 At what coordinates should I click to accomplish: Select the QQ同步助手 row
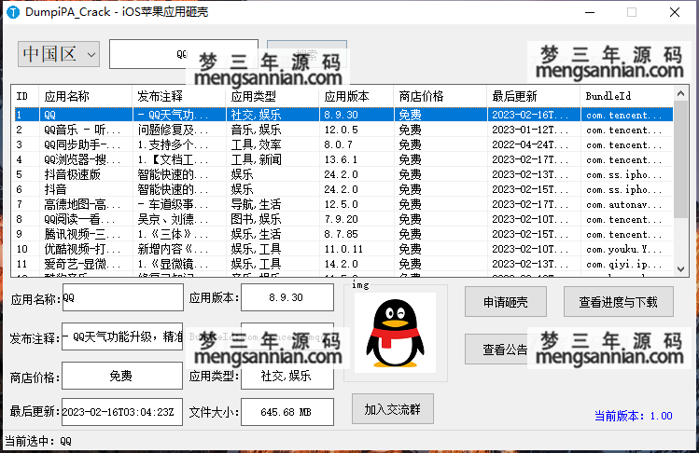click(x=343, y=144)
